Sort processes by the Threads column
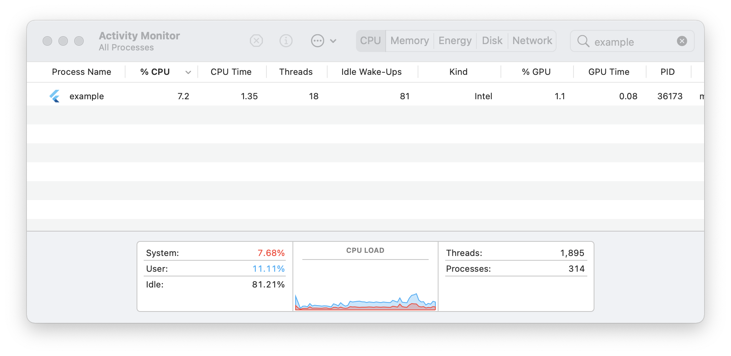 [296, 72]
